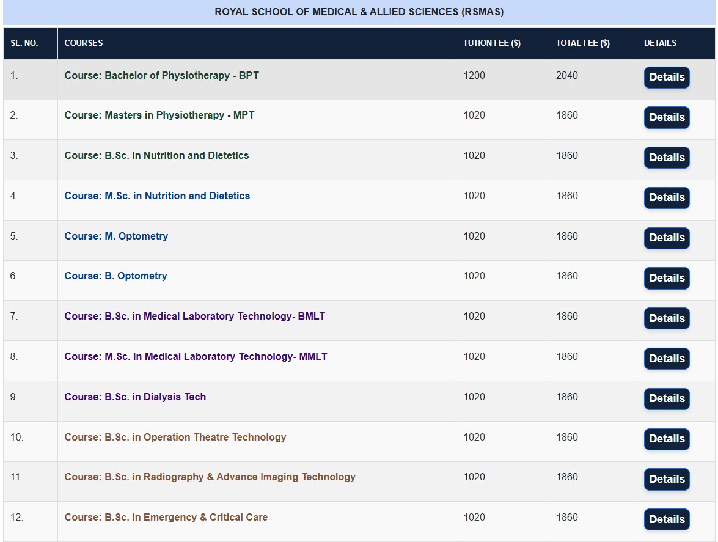The height and width of the screenshot is (542, 718).
Task: Show Details for Radiography & Advance Imaging Technology
Action: pyautogui.click(x=666, y=479)
